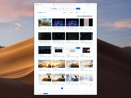Open the browser share icon
The width and height of the screenshot is (131, 98).
pyautogui.click(x=90, y=5)
